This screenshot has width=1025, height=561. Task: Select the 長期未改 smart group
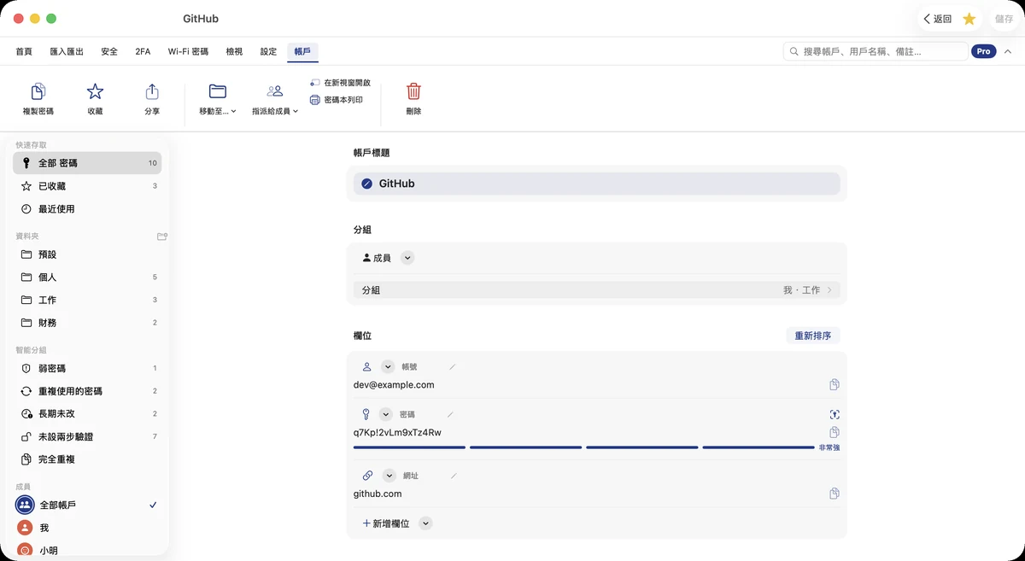[x=87, y=413]
